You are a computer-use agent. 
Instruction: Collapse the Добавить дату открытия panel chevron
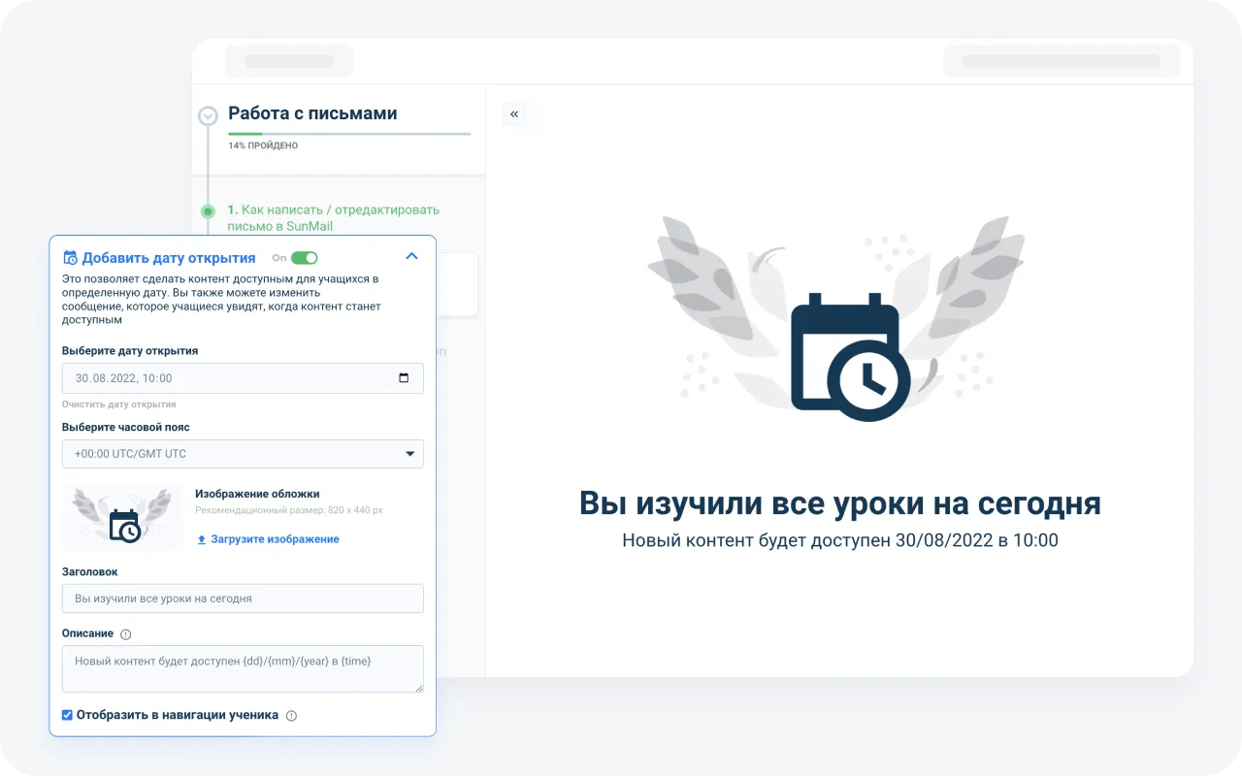[x=411, y=257]
